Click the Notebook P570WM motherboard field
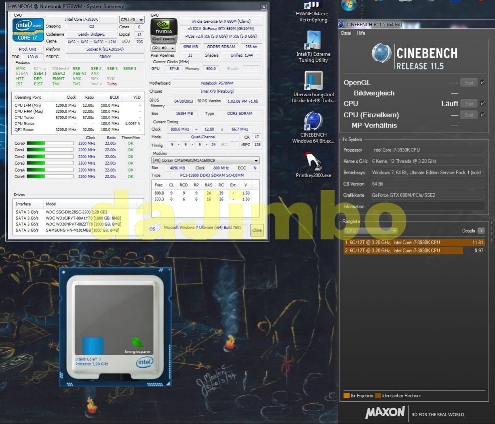495x424 pixels. tap(217, 83)
